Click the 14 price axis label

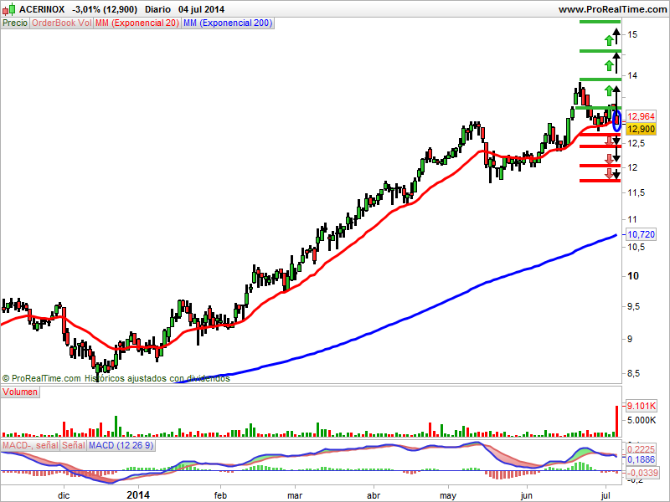[633, 75]
